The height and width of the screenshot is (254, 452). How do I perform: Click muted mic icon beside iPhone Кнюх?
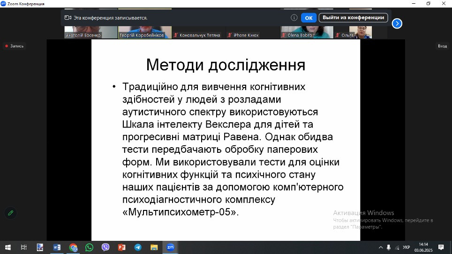(230, 35)
